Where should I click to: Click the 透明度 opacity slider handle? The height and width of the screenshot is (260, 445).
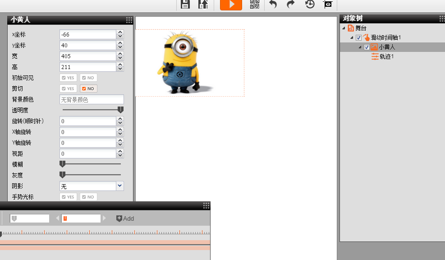tap(120, 110)
